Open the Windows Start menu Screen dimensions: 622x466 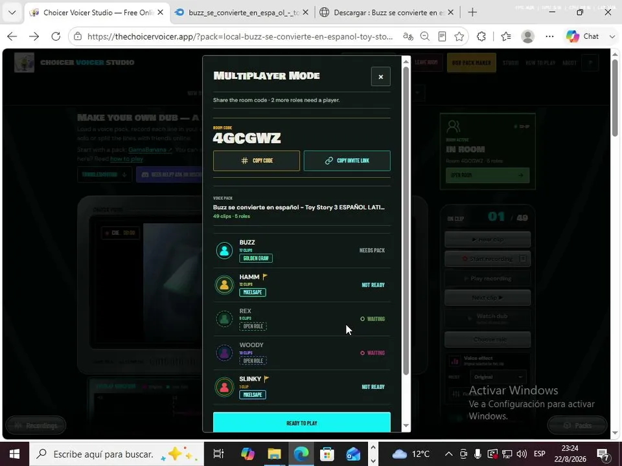click(14, 454)
